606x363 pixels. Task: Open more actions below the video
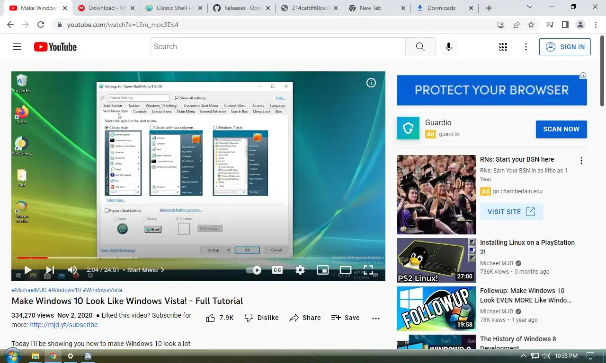pos(376,318)
